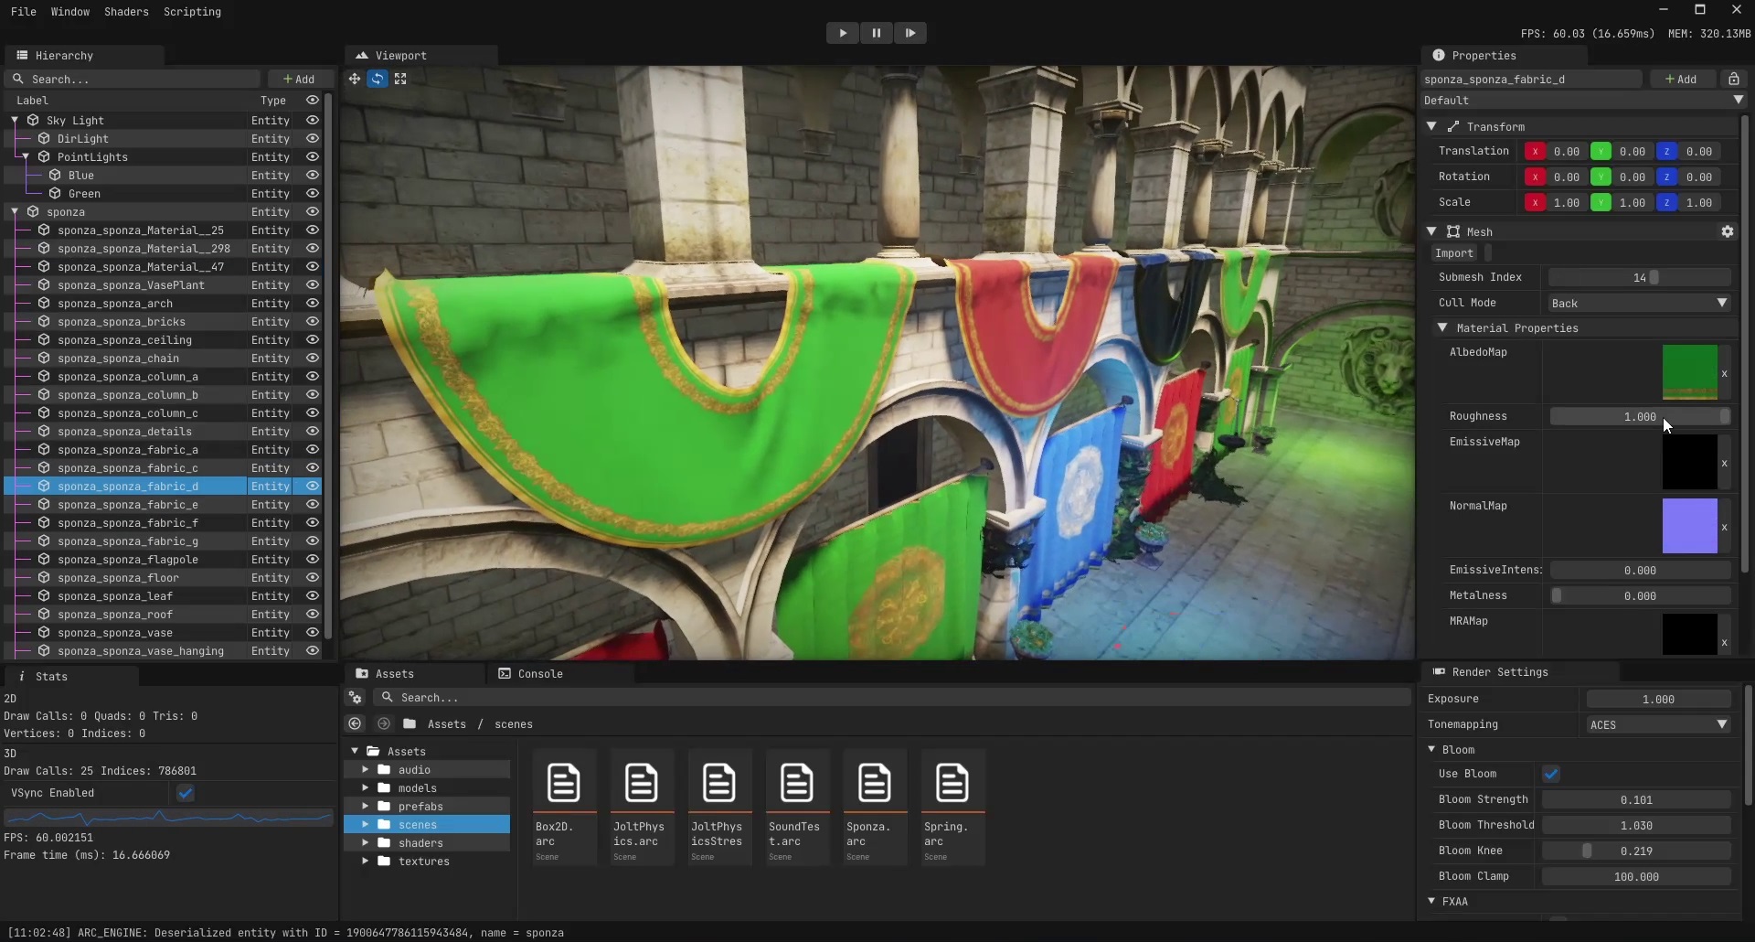Viewport: 1755px width, 942px height.
Task: Click the Step forward button
Action: (x=910, y=33)
